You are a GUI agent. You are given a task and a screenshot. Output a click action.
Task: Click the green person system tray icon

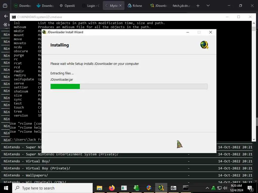213,188
